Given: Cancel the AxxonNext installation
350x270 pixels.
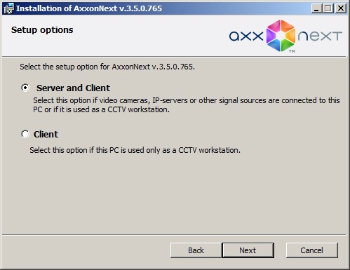Looking at the screenshot, I should coord(312,250).
